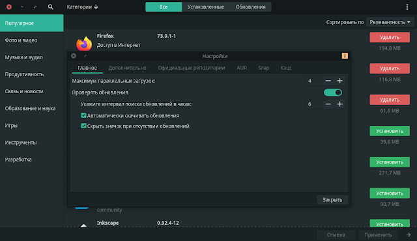
Task: Switch to the Обновления view
Action: (x=250, y=7)
